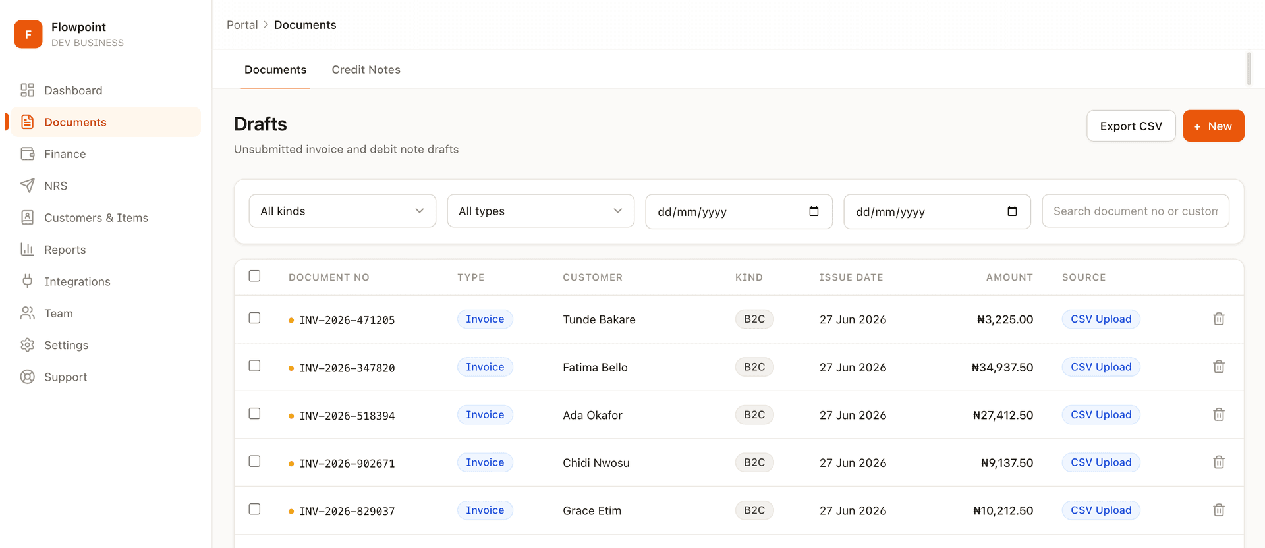This screenshot has height=548, width=1265.
Task: Click the NRS paper plane icon
Action: 27,186
